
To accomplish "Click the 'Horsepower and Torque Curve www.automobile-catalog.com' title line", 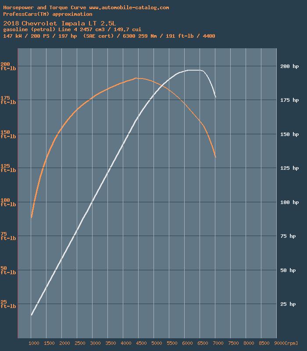I will click(86, 7).
